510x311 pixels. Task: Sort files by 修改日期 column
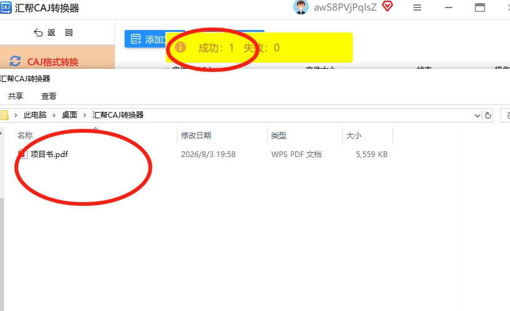pos(196,136)
